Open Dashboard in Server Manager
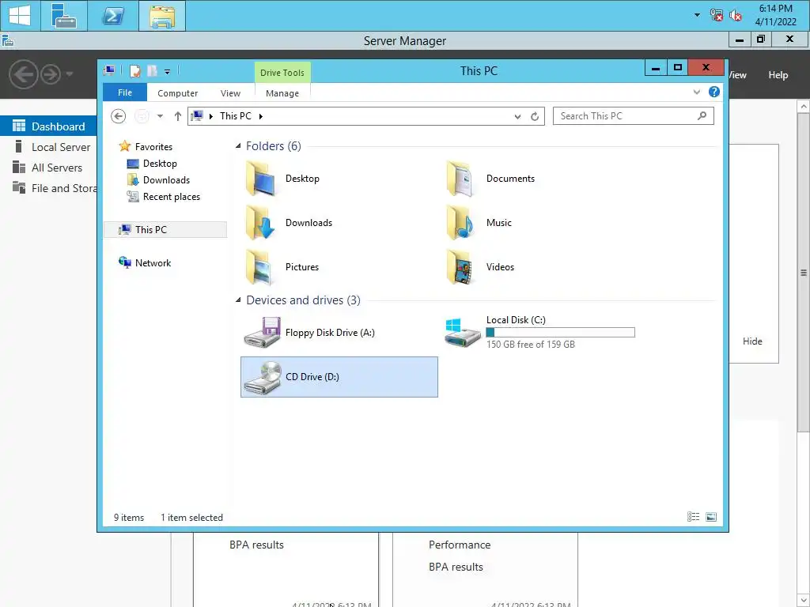Image resolution: width=810 pixels, height=607 pixels. [x=48, y=126]
